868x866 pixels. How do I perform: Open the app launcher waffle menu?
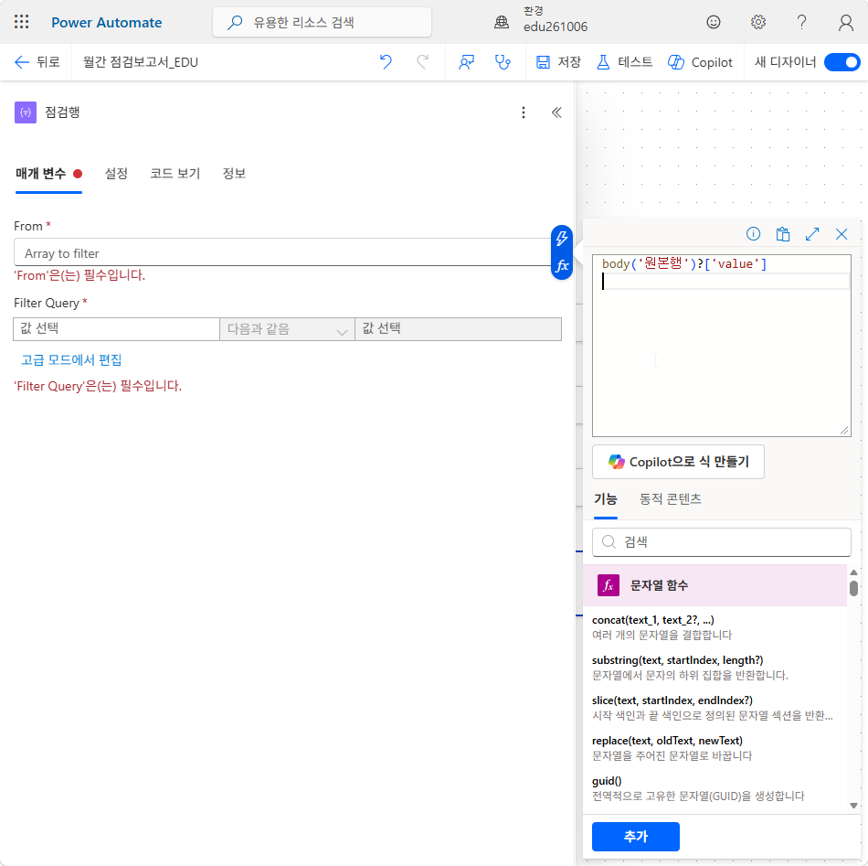pyautogui.click(x=22, y=22)
